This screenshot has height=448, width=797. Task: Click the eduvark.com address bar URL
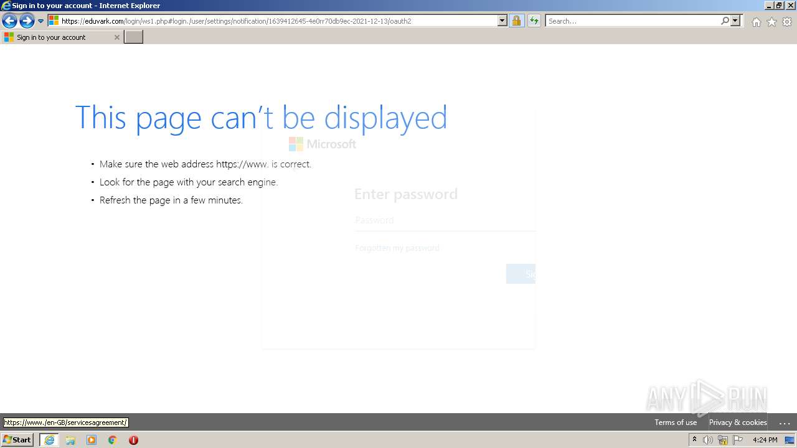coord(237,21)
